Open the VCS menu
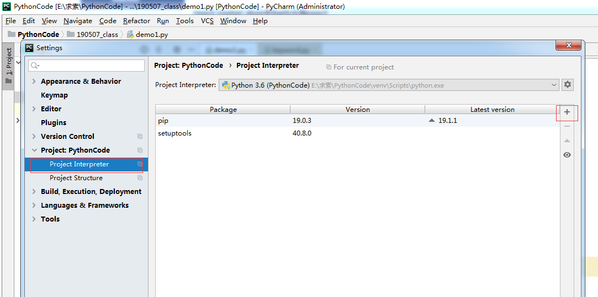Screen dimensions: 598x297 pyautogui.click(x=207, y=21)
